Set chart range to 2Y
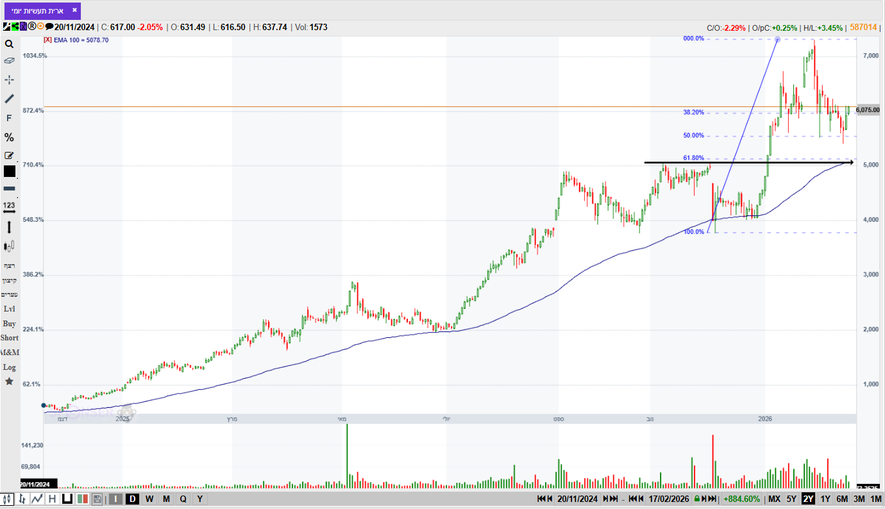Screen dimensions: 885x509 808,499
